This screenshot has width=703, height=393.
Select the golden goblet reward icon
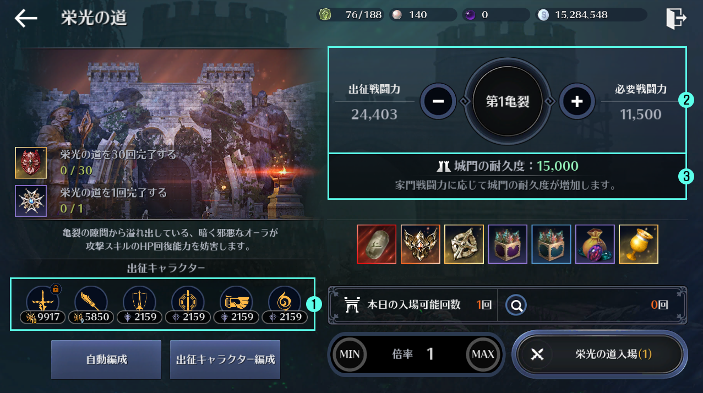639,244
